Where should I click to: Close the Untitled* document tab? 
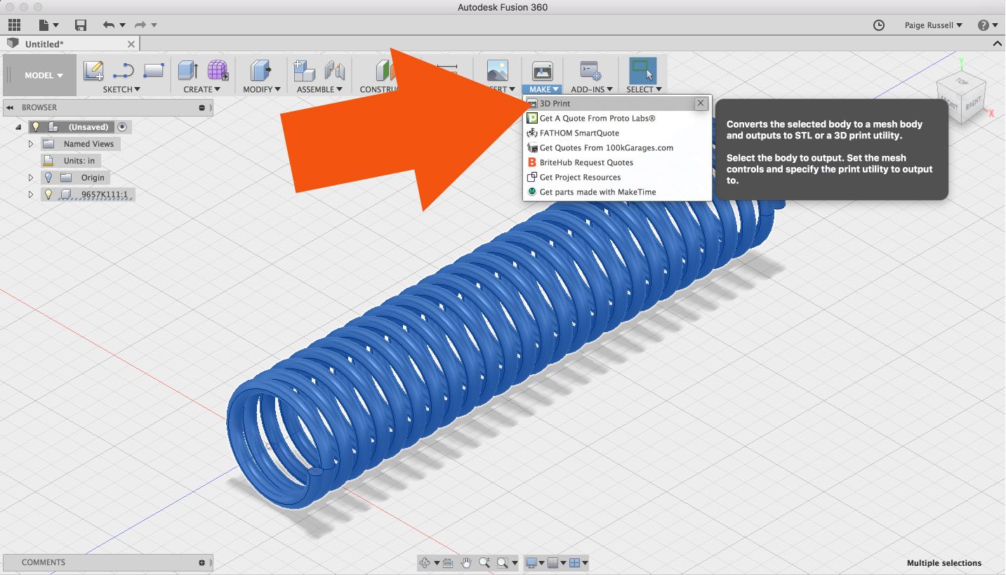[131, 44]
